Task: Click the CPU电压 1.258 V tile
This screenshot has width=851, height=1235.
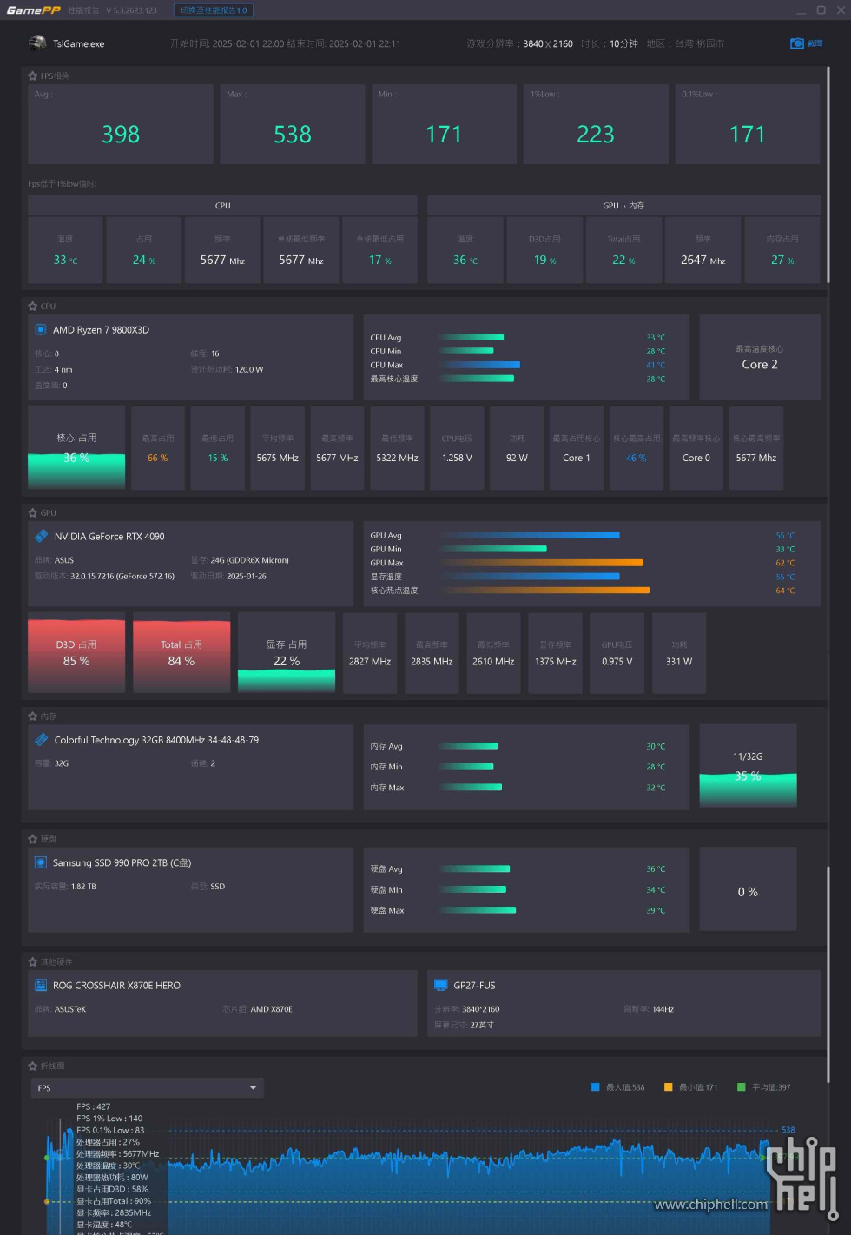Action: [x=457, y=448]
